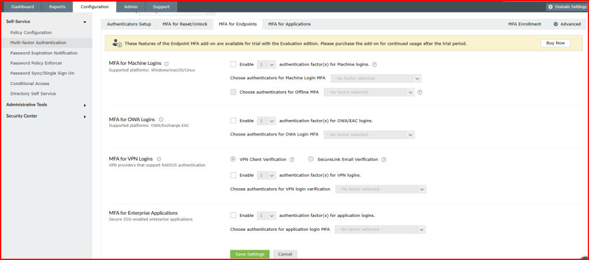
Task: Open Password Policy Enforcer in sidebar
Action: pyautogui.click(x=36, y=63)
